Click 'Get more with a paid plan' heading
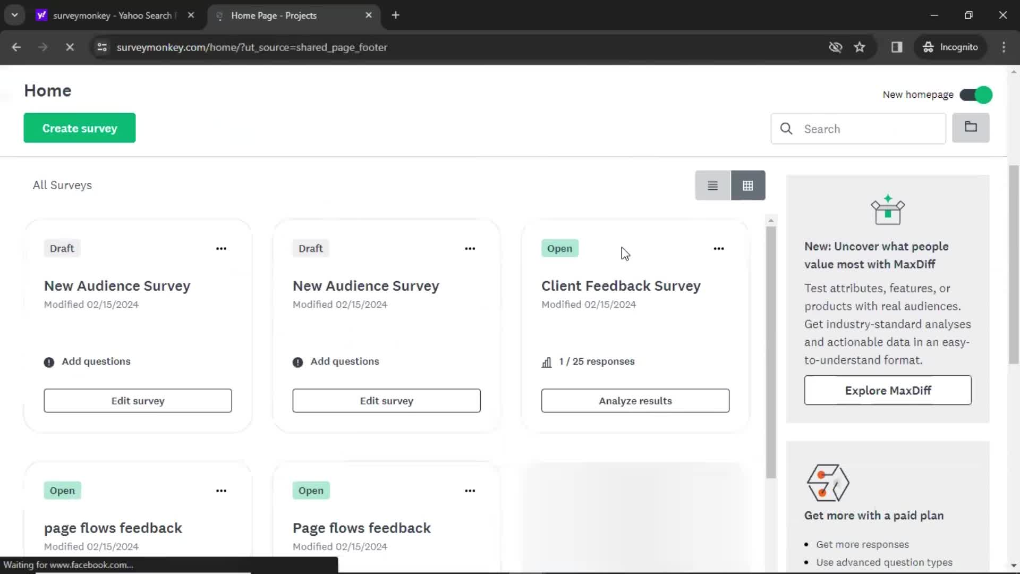This screenshot has height=574, width=1020. [873, 516]
